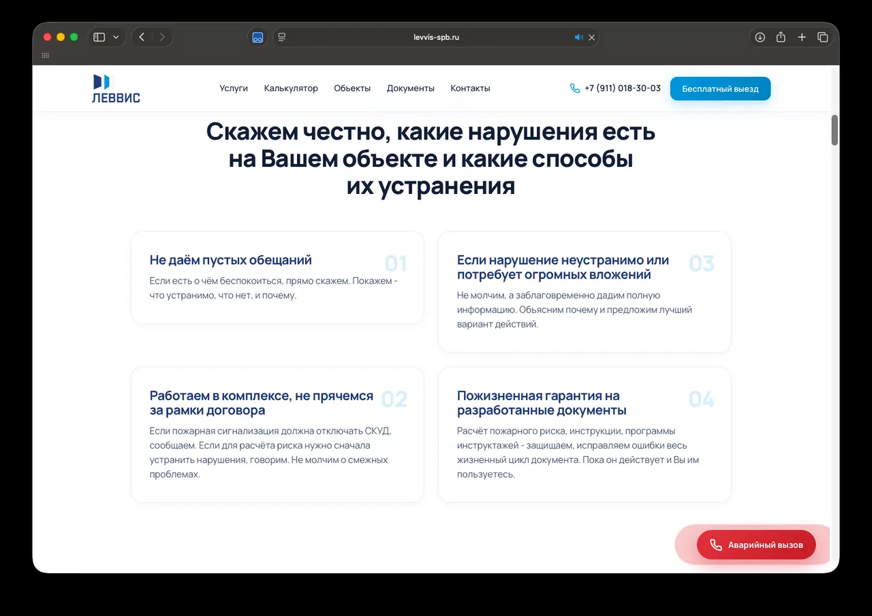Image resolution: width=872 pixels, height=616 pixels.
Task: Click heading Если нарушение неустранимо или потребует
Action: tap(563, 268)
